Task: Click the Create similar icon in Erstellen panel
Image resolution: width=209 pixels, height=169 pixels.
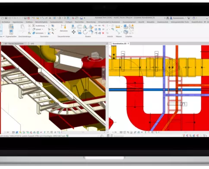Action: (x=126, y=32)
